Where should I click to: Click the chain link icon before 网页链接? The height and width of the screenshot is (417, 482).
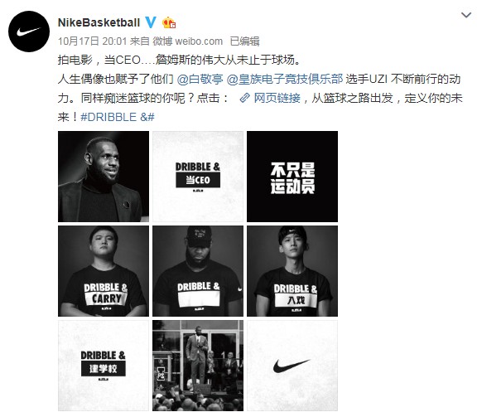(244, 98)
